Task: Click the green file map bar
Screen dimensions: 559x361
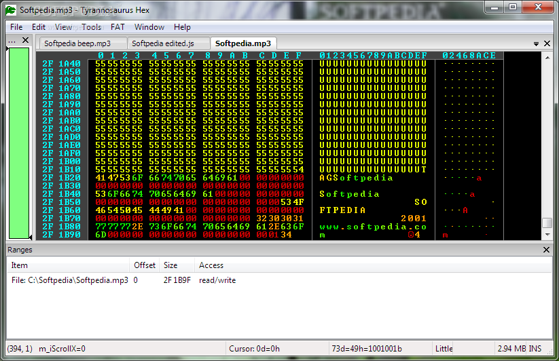Action: click(x=19, y=143)
